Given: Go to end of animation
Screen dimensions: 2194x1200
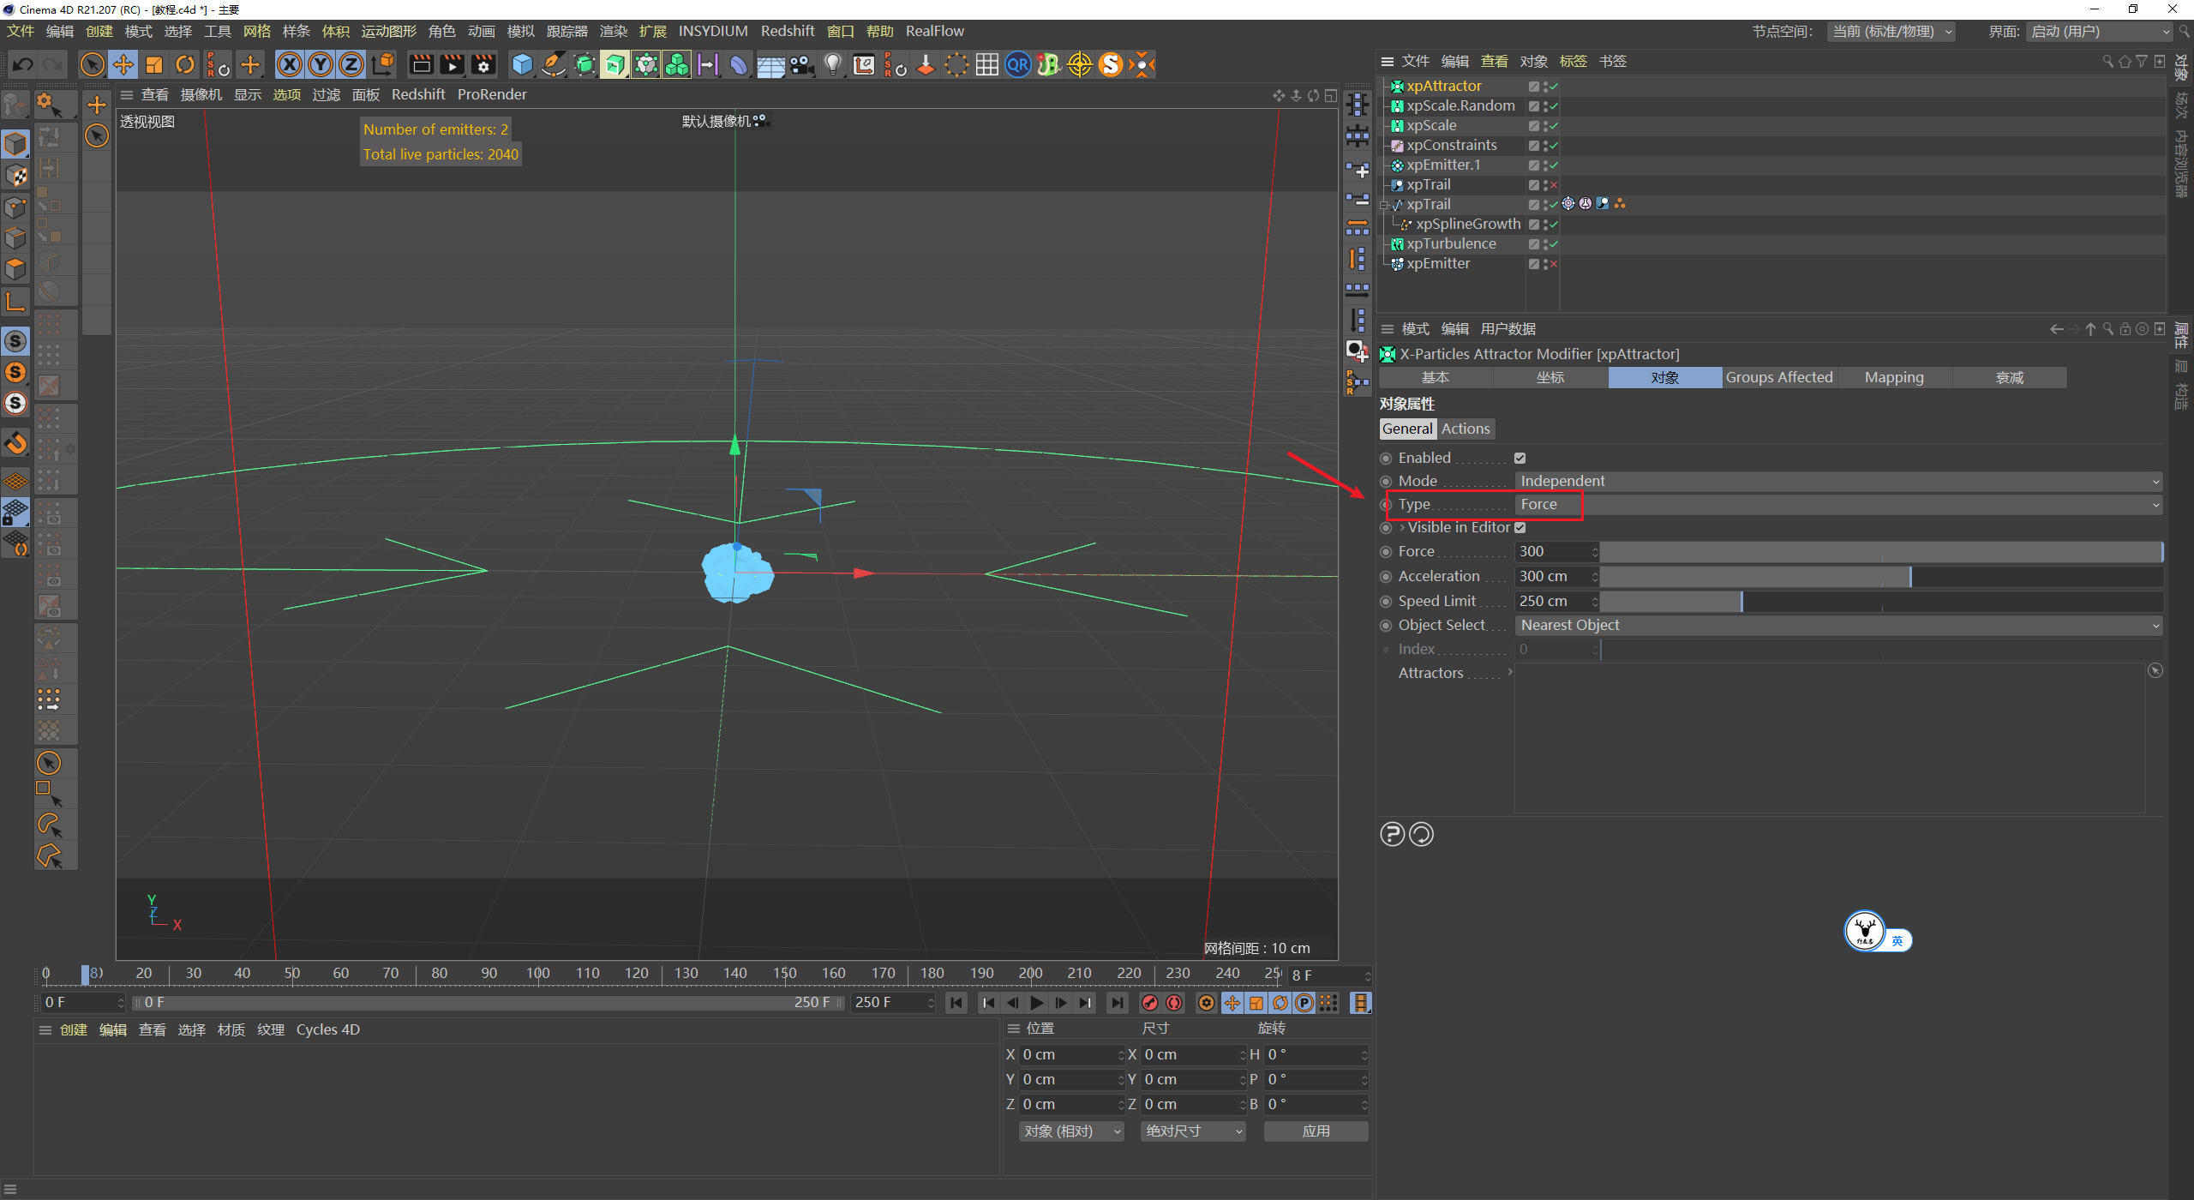Looking at the screenshot, I should 1118,1003.
